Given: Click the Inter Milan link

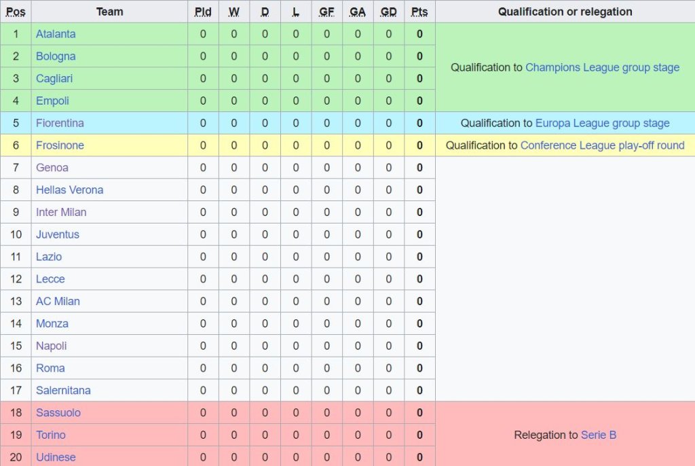Looking at the screenshot, I should (x=61, y=212).
